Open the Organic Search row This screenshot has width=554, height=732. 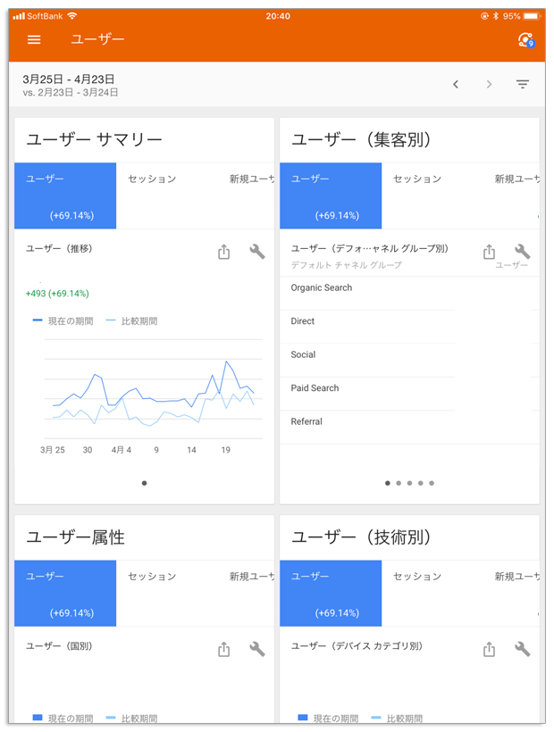coord(409,293)
